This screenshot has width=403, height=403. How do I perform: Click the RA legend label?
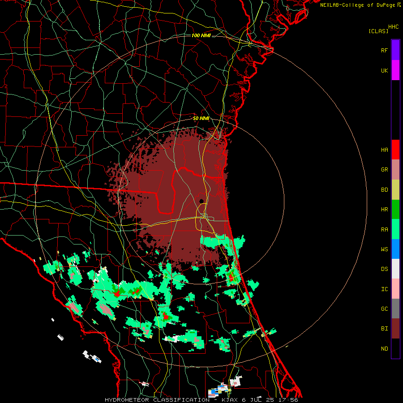click(384, 230)
